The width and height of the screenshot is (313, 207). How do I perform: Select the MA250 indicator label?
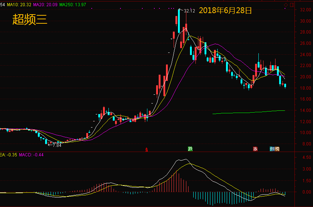73,4
